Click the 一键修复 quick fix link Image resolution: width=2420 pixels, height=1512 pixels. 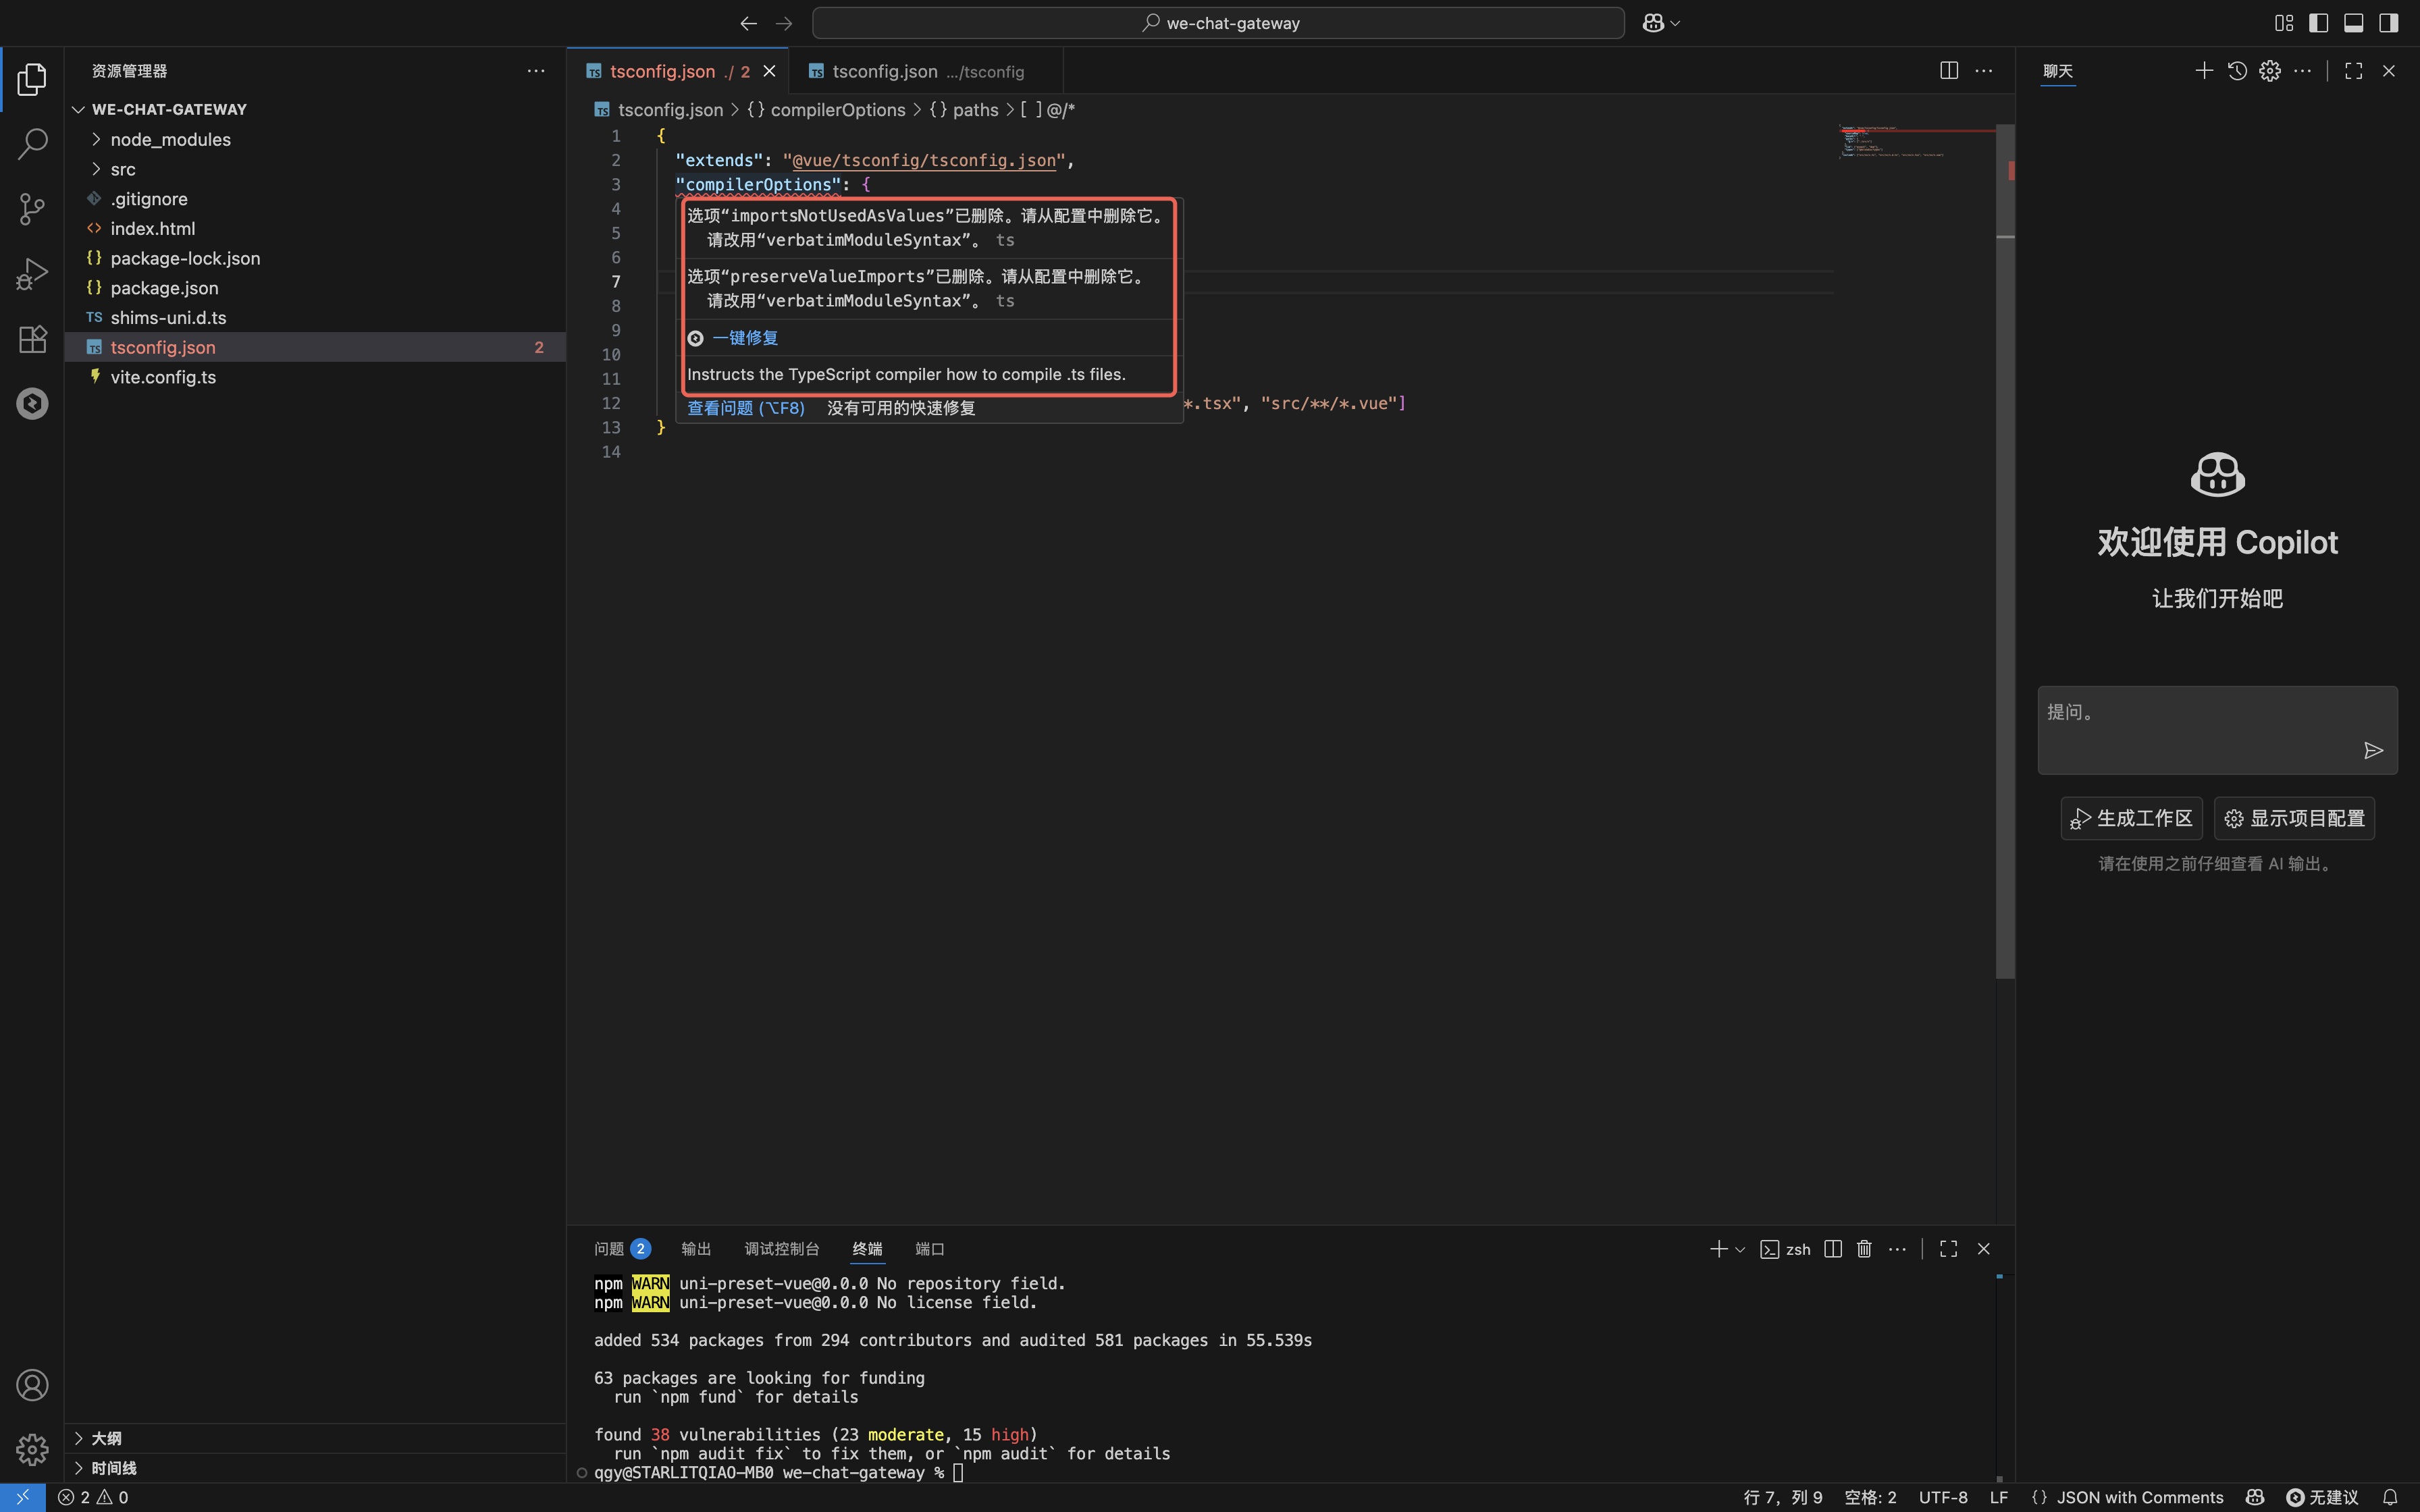coord(745,338)
